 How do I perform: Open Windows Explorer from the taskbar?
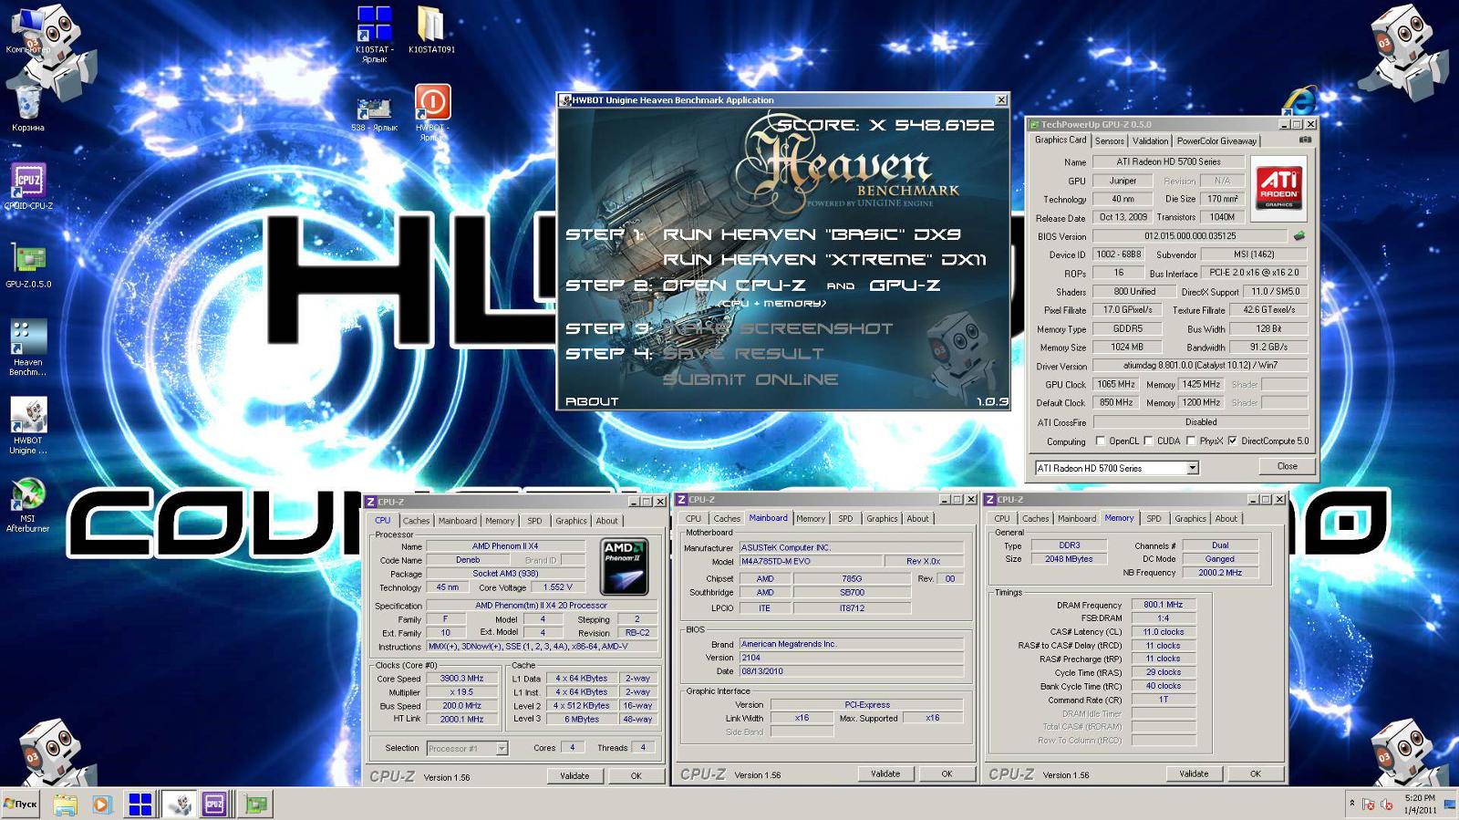point(65,804)
